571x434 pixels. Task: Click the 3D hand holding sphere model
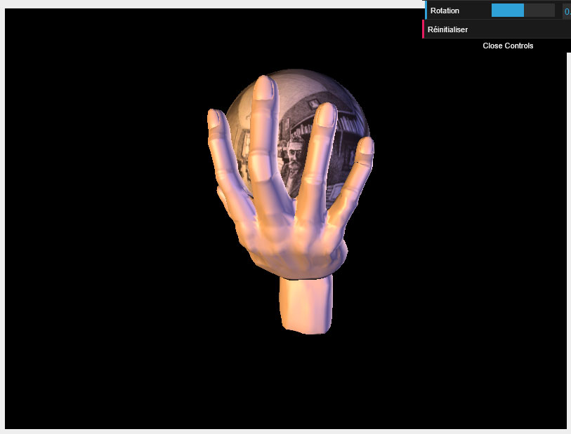291,201
